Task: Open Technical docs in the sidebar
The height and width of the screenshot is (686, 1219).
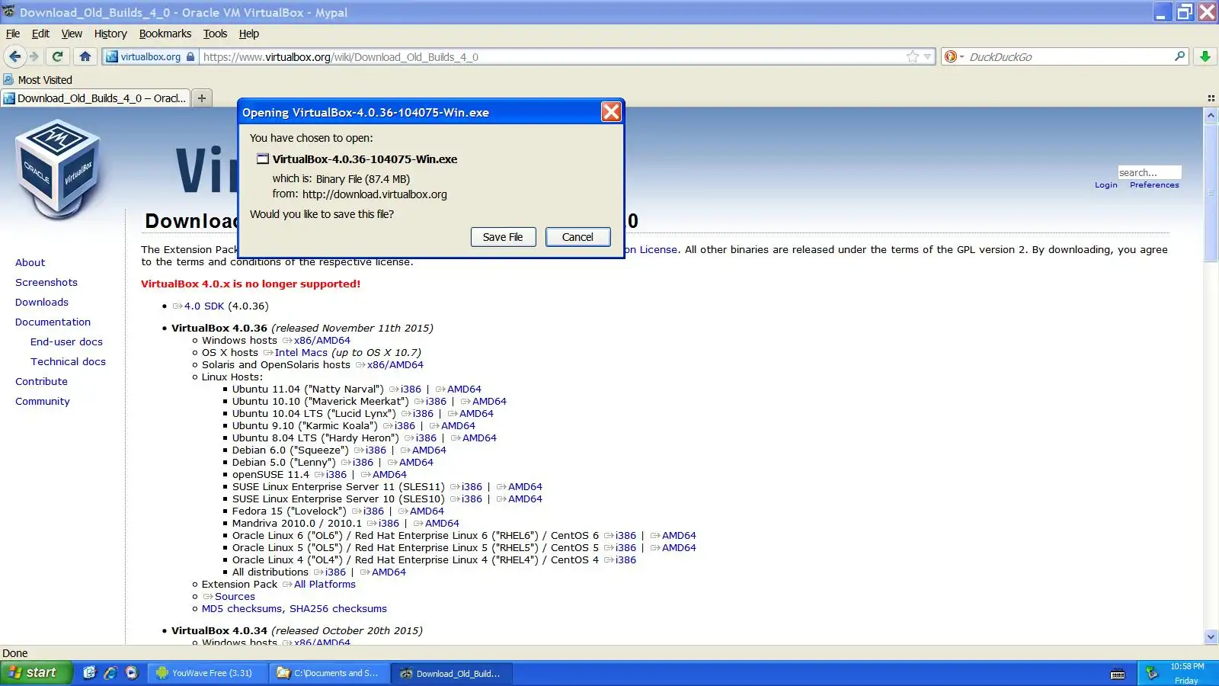Action: click(x=68, y=361)
